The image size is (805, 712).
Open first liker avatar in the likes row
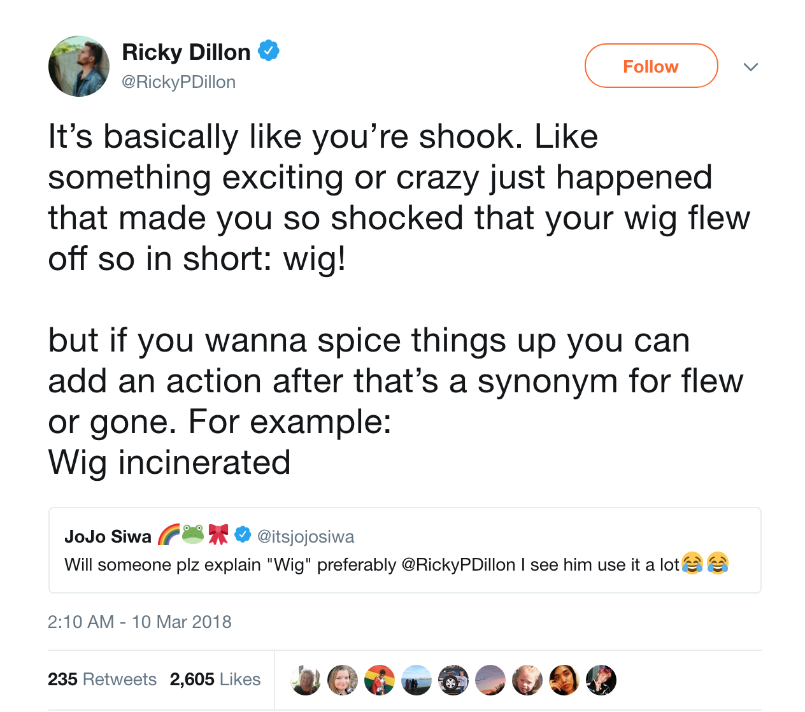(x=306, y=680)
